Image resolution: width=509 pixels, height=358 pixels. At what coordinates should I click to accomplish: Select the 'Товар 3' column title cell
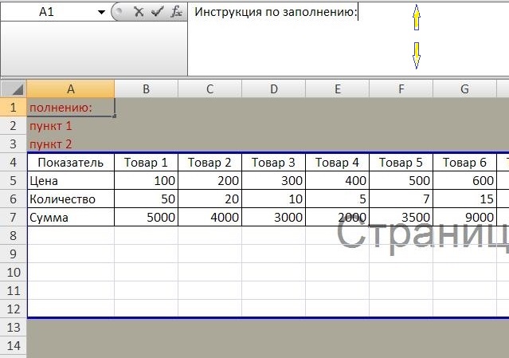point(273,163)
